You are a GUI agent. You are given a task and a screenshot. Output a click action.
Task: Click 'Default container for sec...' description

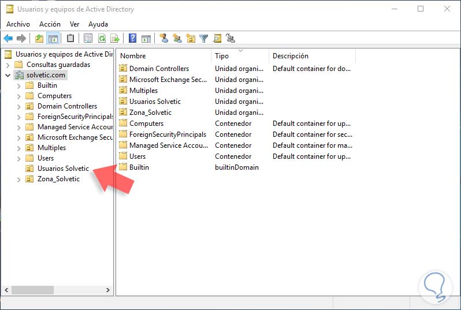pyautogui.click(x=312, y=135)
